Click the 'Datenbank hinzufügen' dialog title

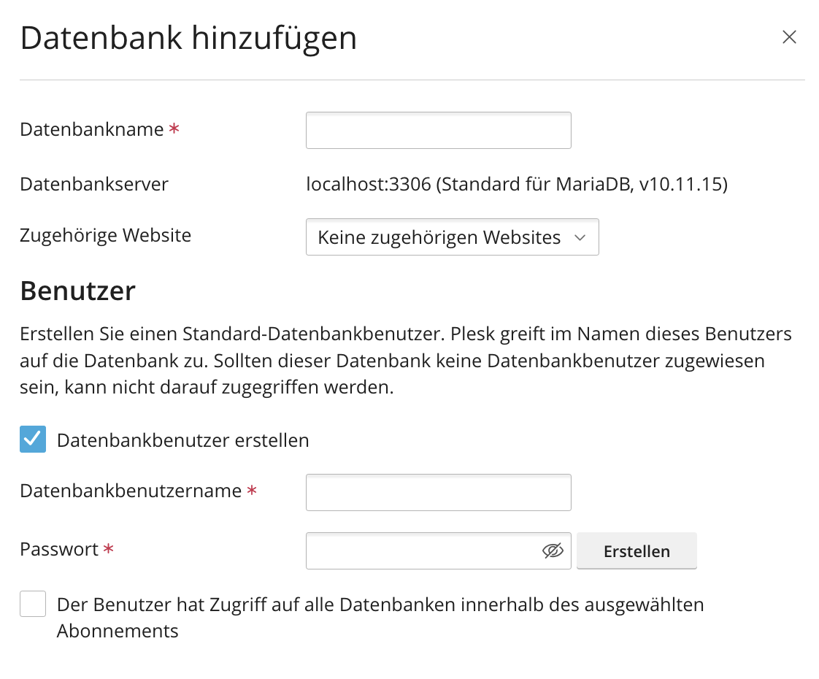pos(188,38)
